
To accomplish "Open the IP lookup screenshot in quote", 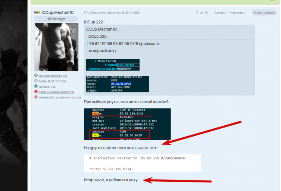I will (x=113, y=65).
